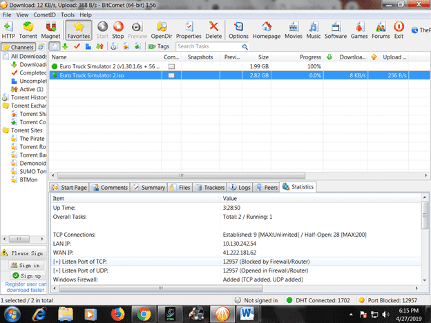Filter by downloading tasks green arrow icon
This screenshot has width=431, height=323.
tap(65, 46)
